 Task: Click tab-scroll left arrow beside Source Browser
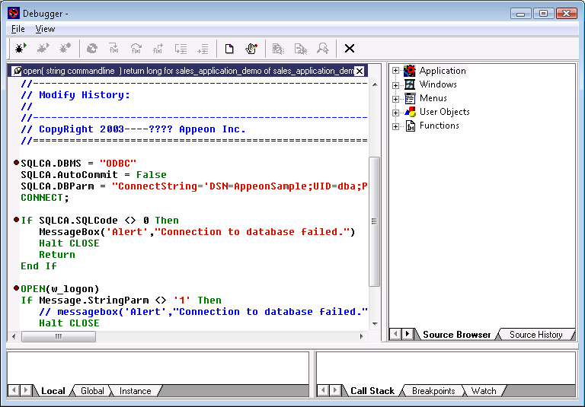point(395,334)
